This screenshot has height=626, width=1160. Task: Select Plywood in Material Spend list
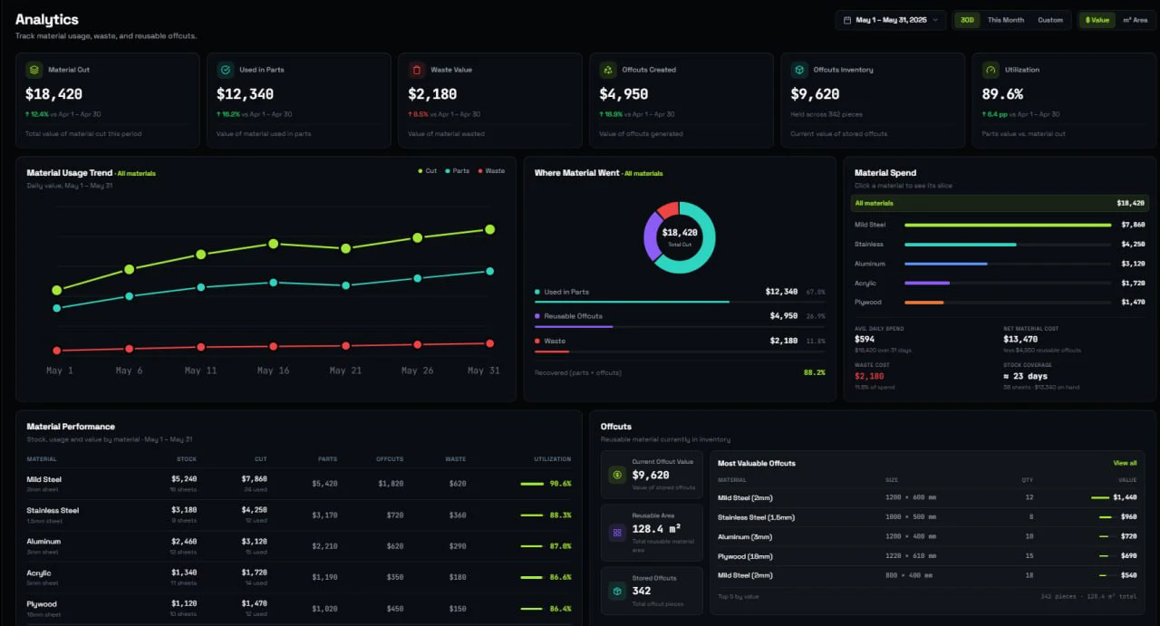[1000, 302]
